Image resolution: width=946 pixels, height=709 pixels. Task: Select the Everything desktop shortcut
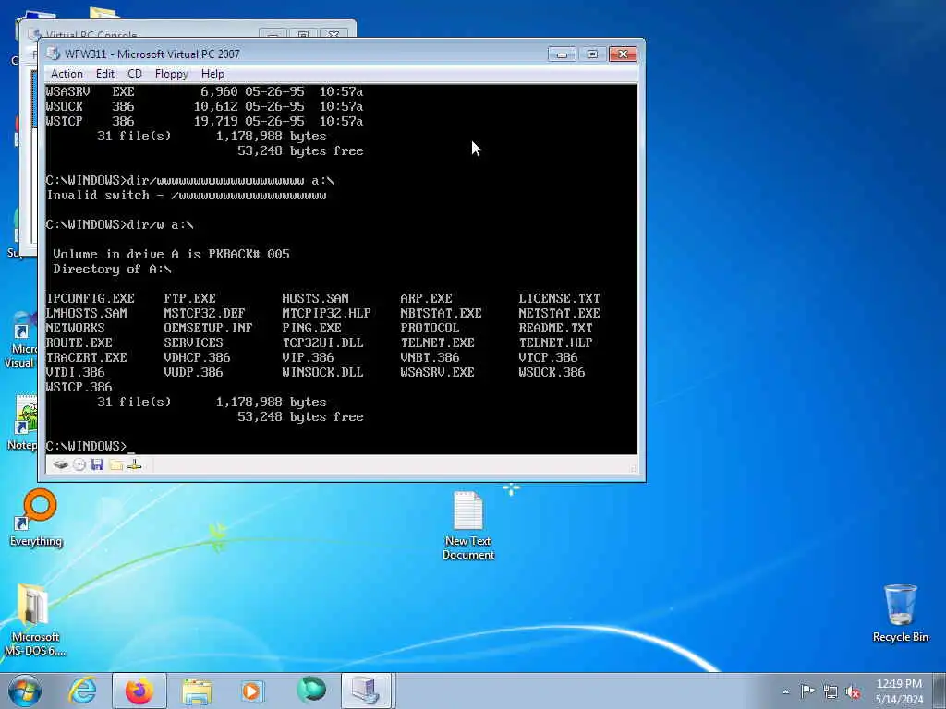(36, 519)
